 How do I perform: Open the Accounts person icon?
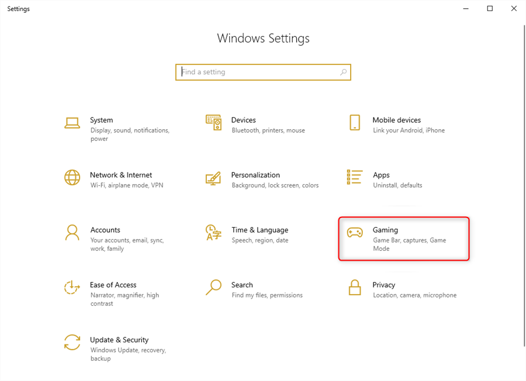pos(72,233)
